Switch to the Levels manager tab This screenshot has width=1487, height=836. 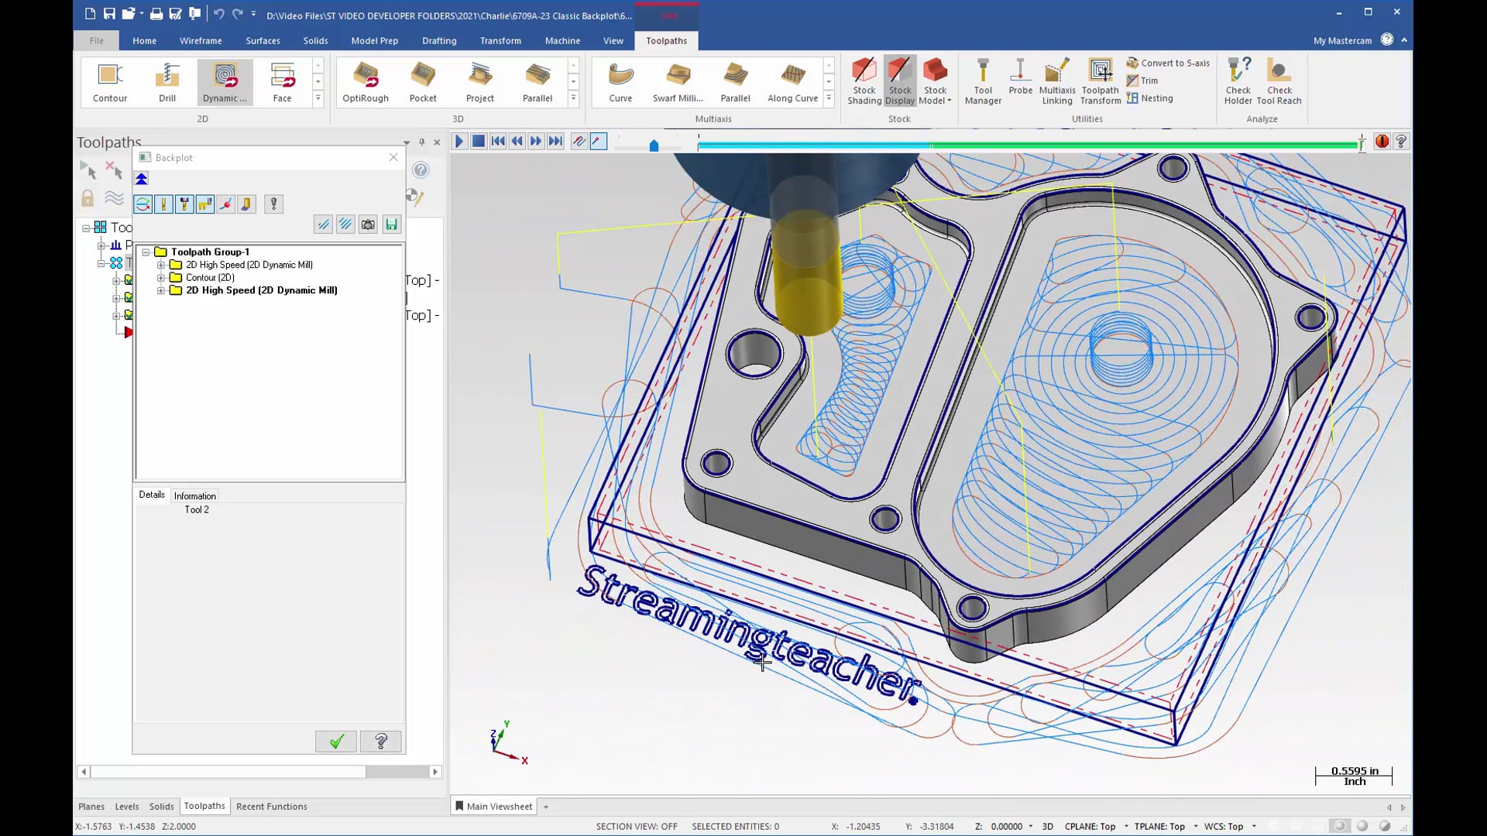127,807
